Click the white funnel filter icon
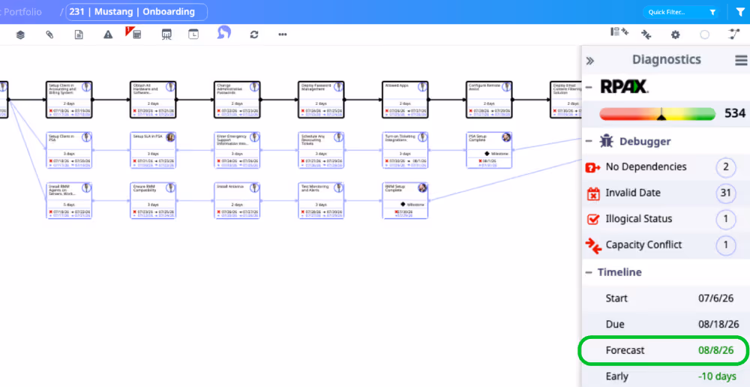Image resolution: width=750 pixels, height=387 pixels. 740,12
